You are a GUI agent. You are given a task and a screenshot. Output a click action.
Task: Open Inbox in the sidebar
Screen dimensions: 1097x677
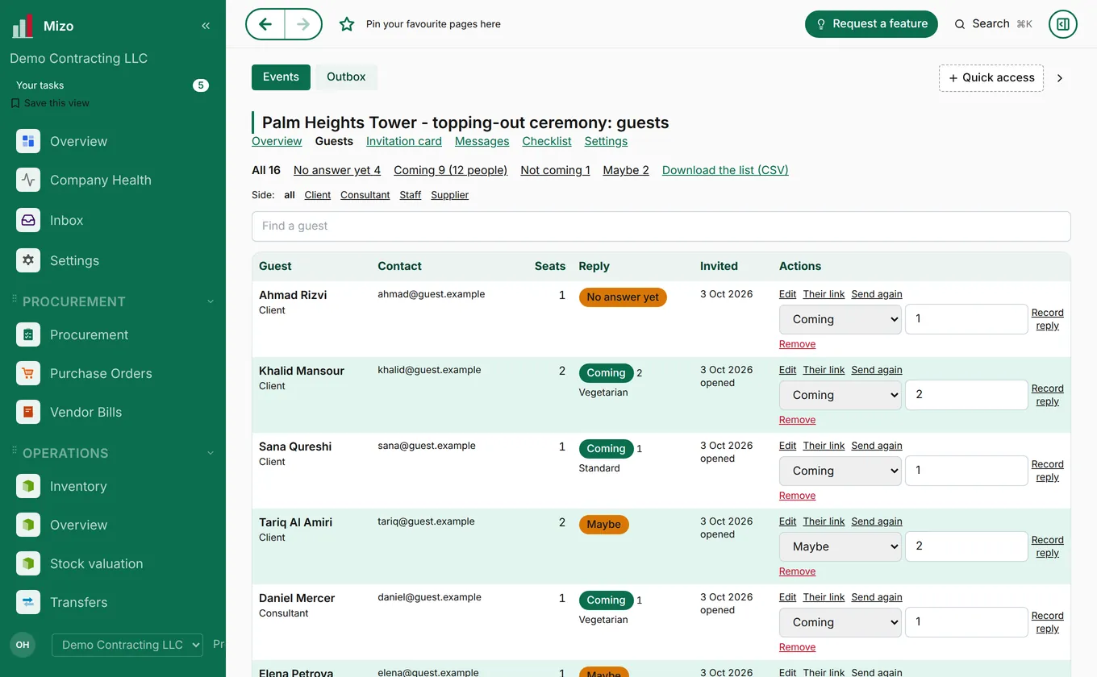66,220
